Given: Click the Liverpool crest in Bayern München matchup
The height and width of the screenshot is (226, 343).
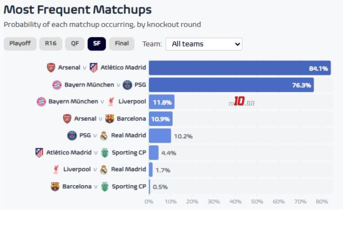Looking at the screenshot, I should pyautogui.click(x=111, y=102).
